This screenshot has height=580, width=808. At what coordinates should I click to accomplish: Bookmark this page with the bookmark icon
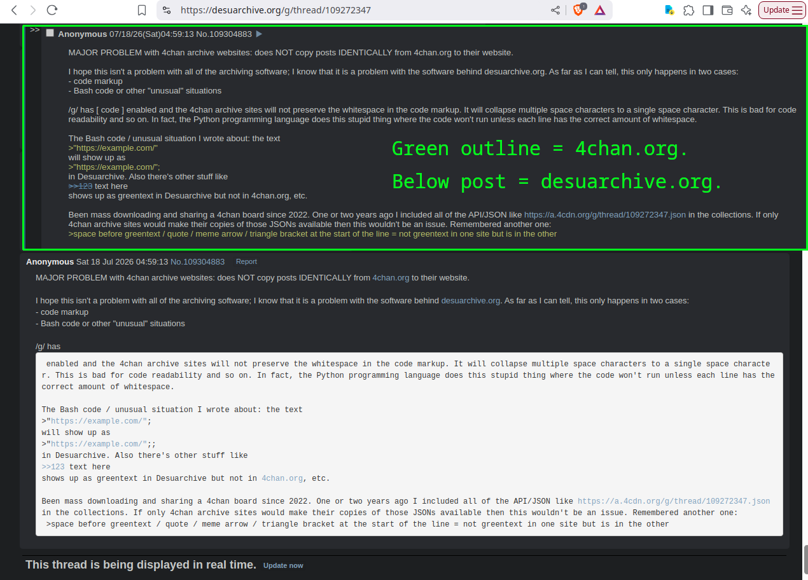(x=142, y=10)
